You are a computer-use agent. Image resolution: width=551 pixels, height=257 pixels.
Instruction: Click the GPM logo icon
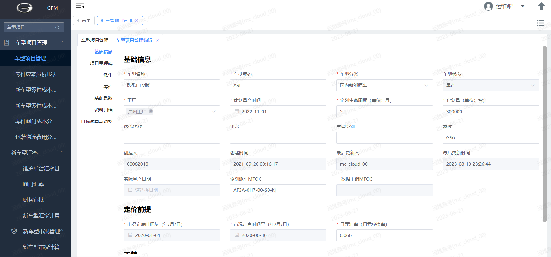(24, 8)
